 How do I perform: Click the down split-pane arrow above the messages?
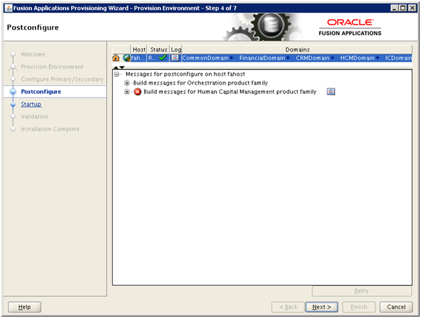click(x=122, y=67)
